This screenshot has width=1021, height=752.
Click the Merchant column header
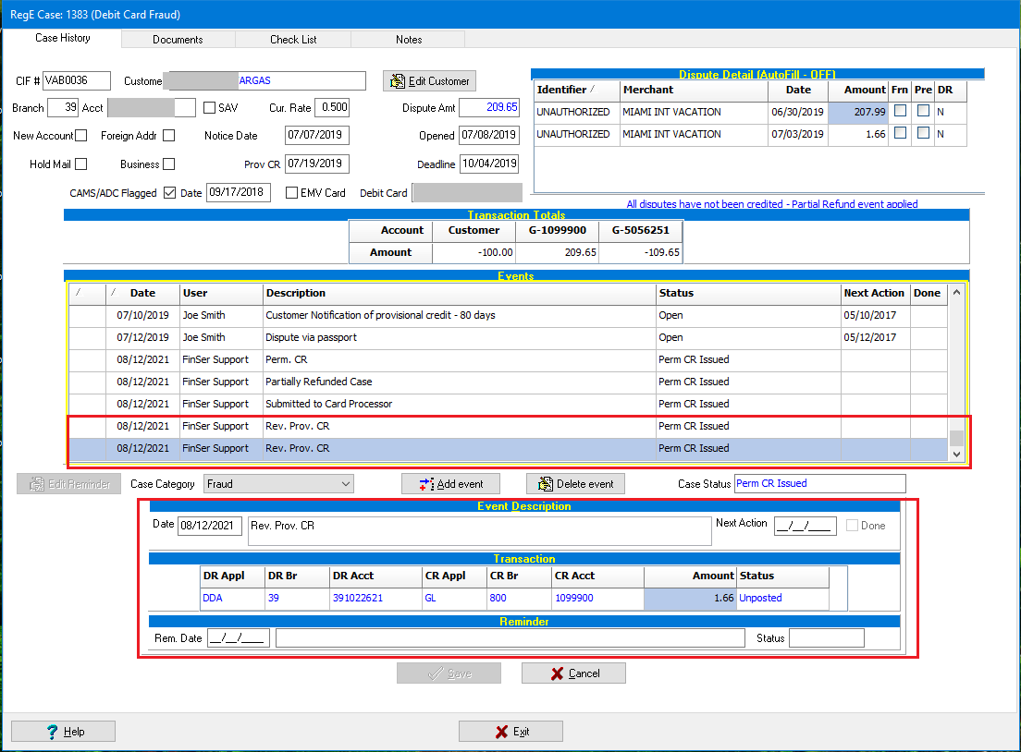point(695,90)
